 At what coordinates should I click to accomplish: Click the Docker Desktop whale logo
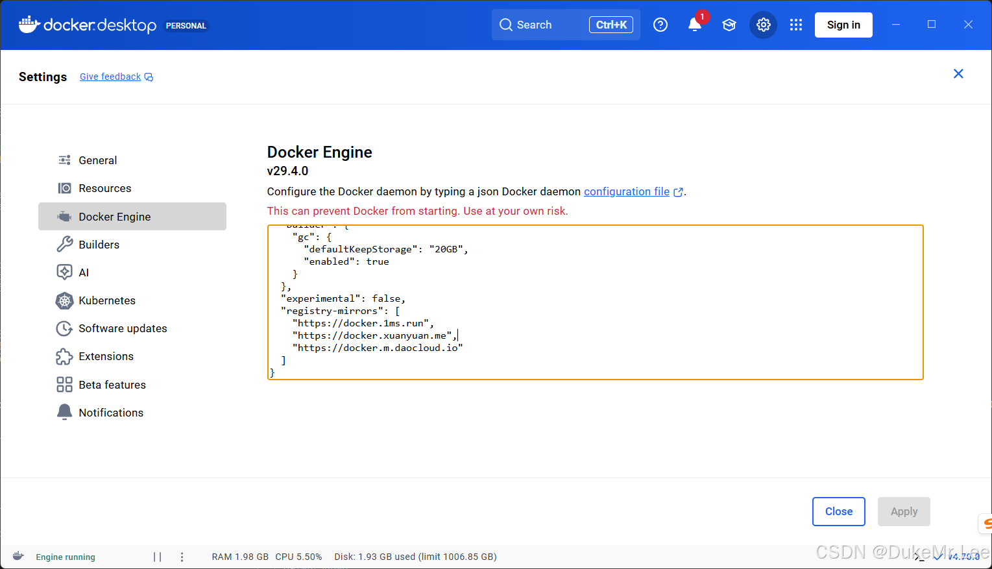pos(29,25)
